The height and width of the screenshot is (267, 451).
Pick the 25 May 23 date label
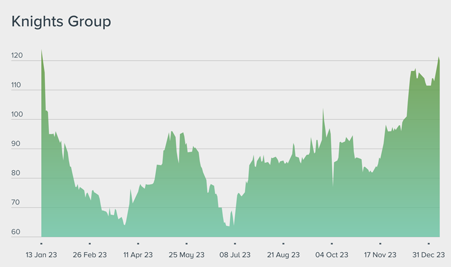[x=186, y=254]
